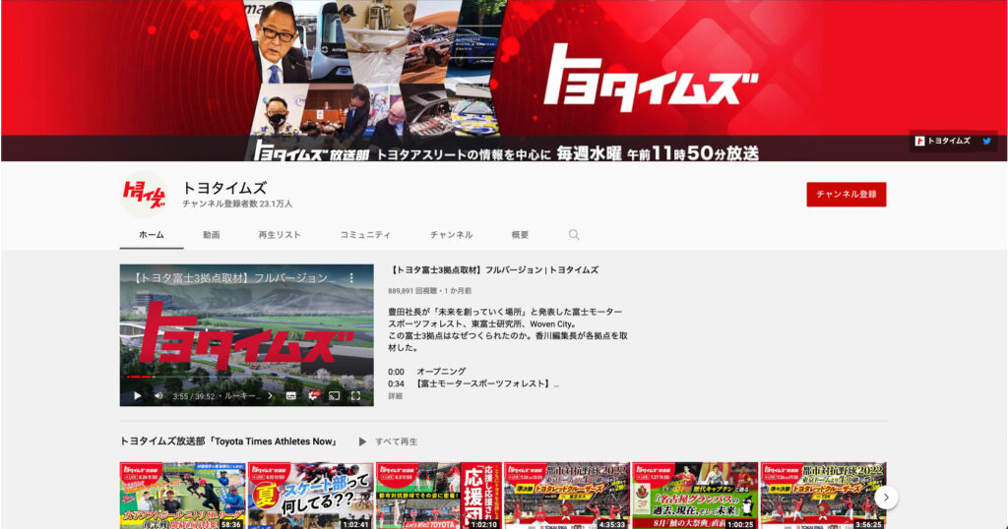Screen dimensions: 1008x529
Task: Expand the video description via 詳細
Action: pos(395,396)
